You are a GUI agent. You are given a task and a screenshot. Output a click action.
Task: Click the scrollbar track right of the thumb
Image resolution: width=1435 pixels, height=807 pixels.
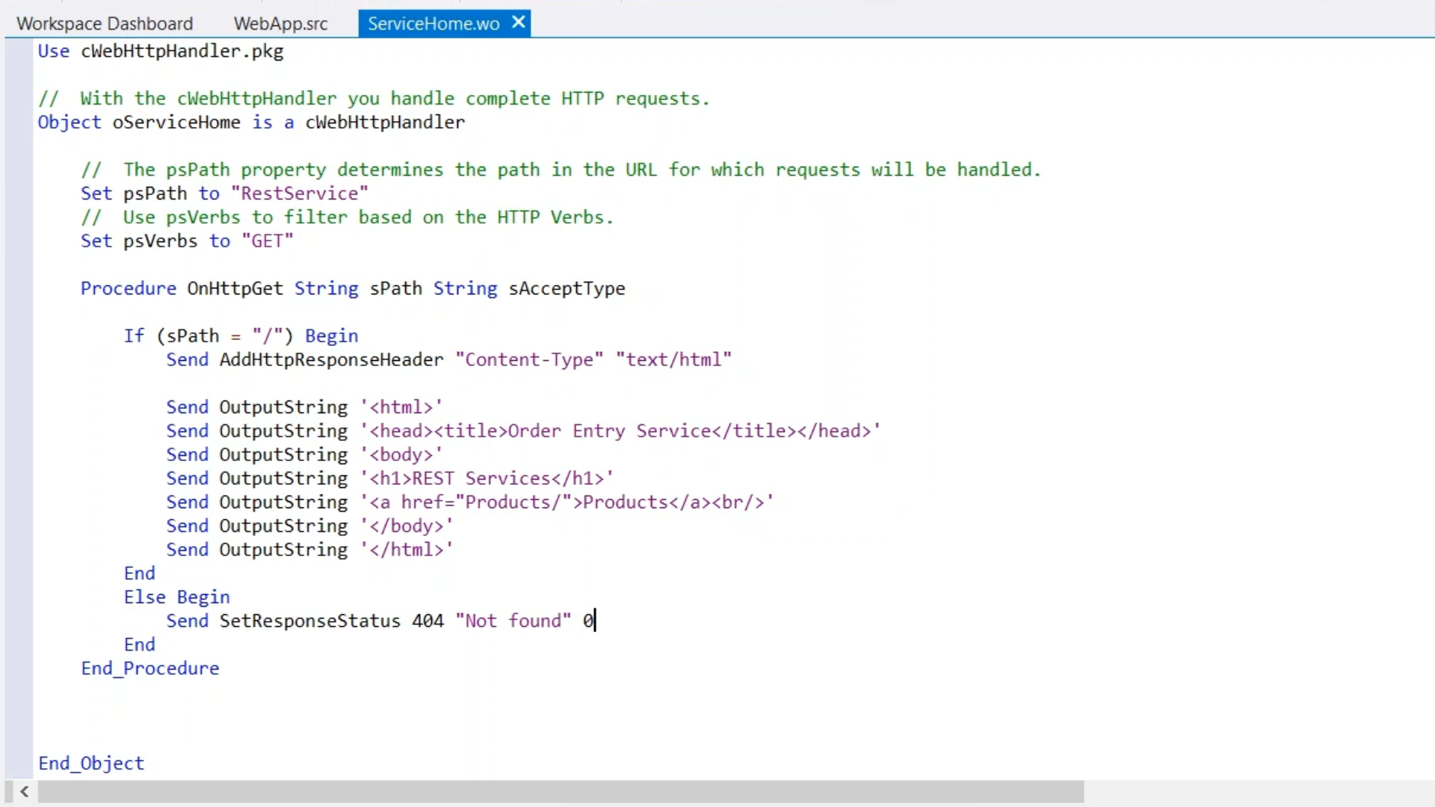(1256, 791)
